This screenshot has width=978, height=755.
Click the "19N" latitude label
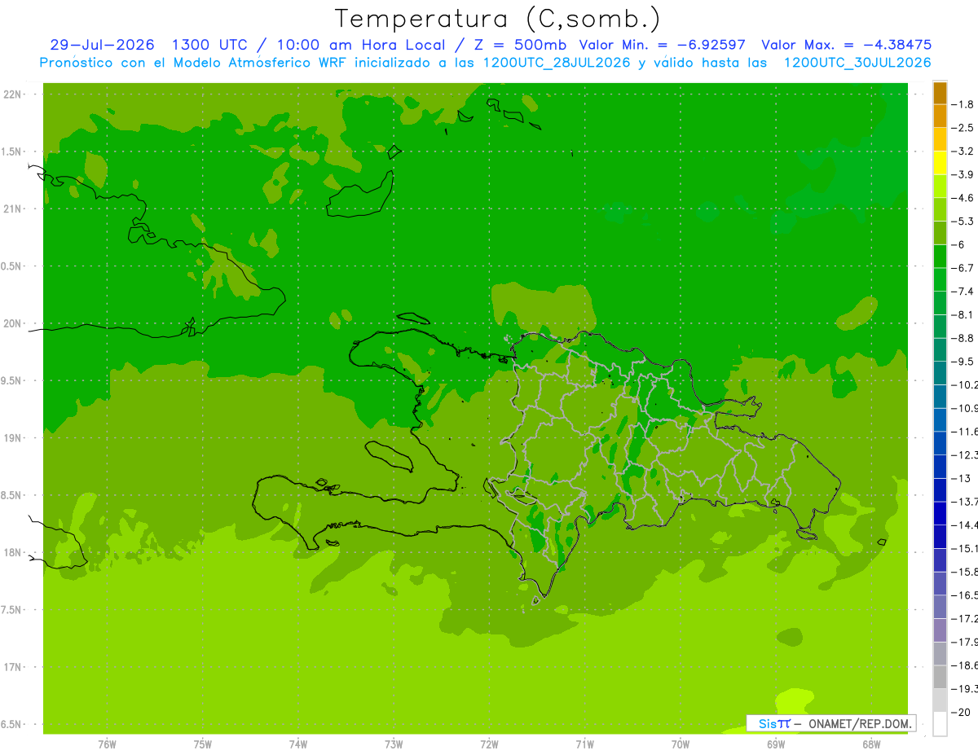[13, 438]
